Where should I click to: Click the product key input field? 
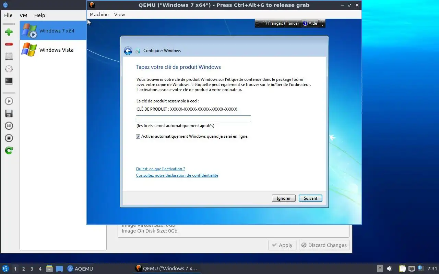pos(193,119)
